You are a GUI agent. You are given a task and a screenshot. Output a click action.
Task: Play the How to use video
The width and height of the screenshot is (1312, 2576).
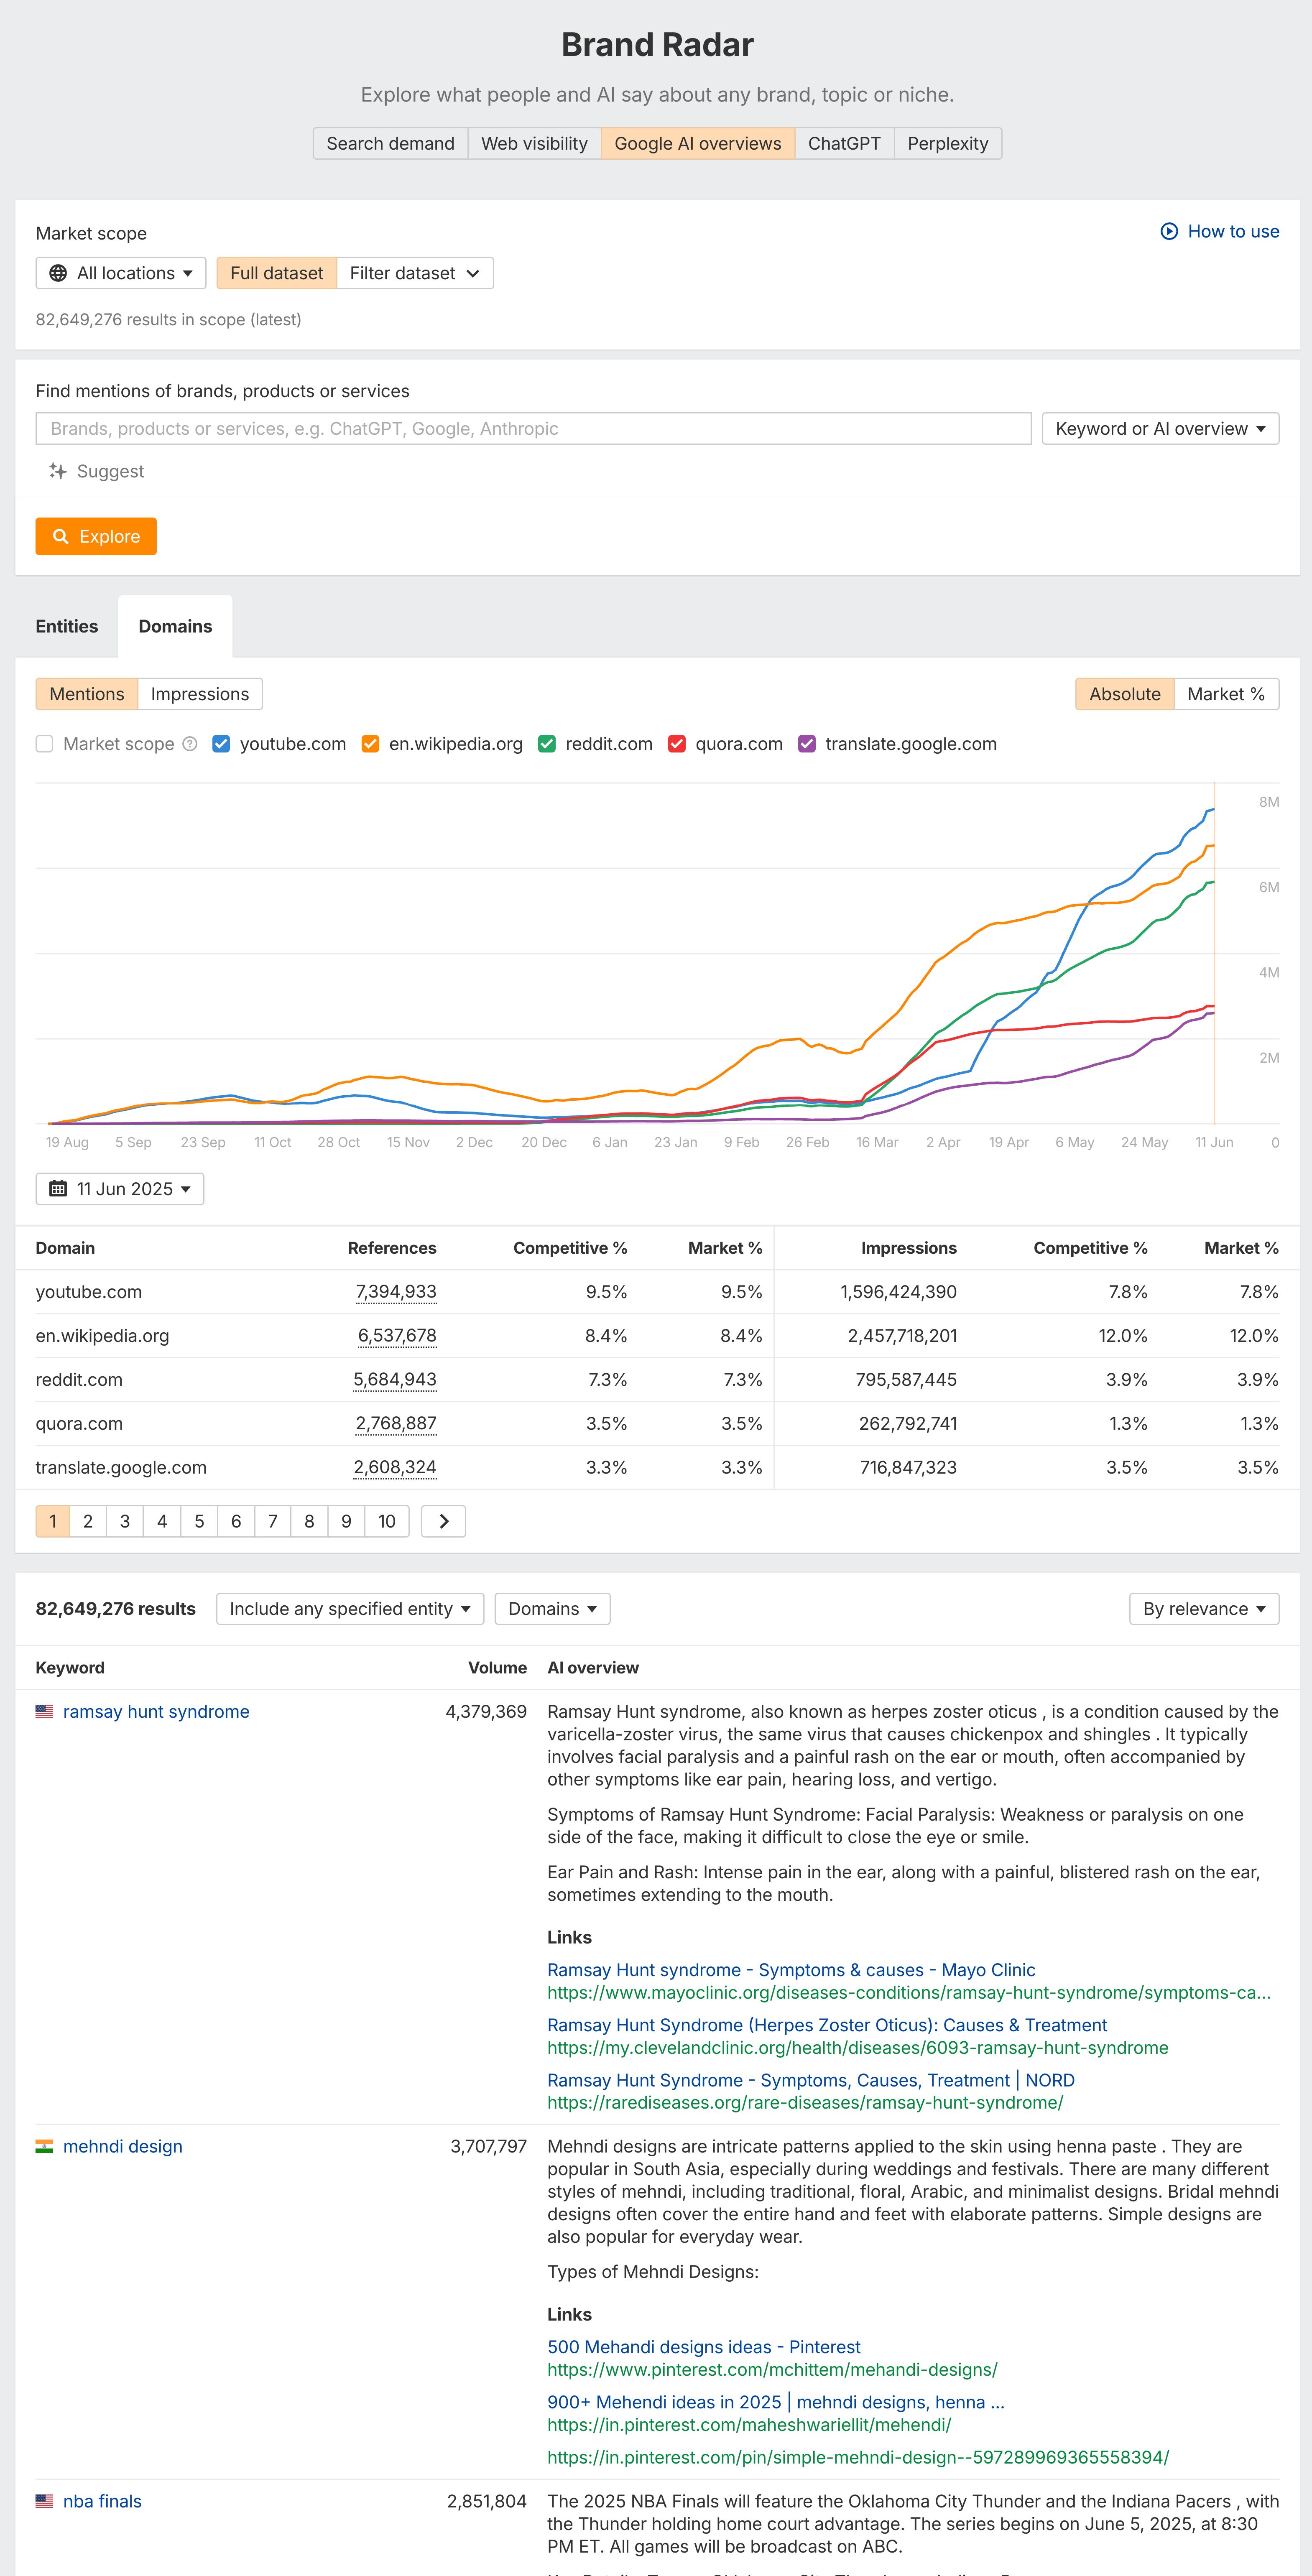point(1170,231)
